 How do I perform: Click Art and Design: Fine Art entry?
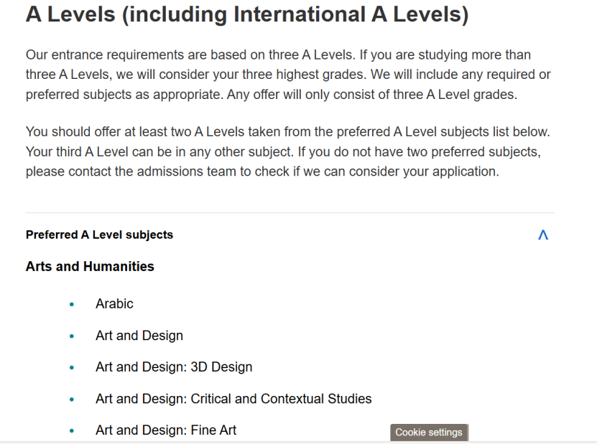click(166, 430)
